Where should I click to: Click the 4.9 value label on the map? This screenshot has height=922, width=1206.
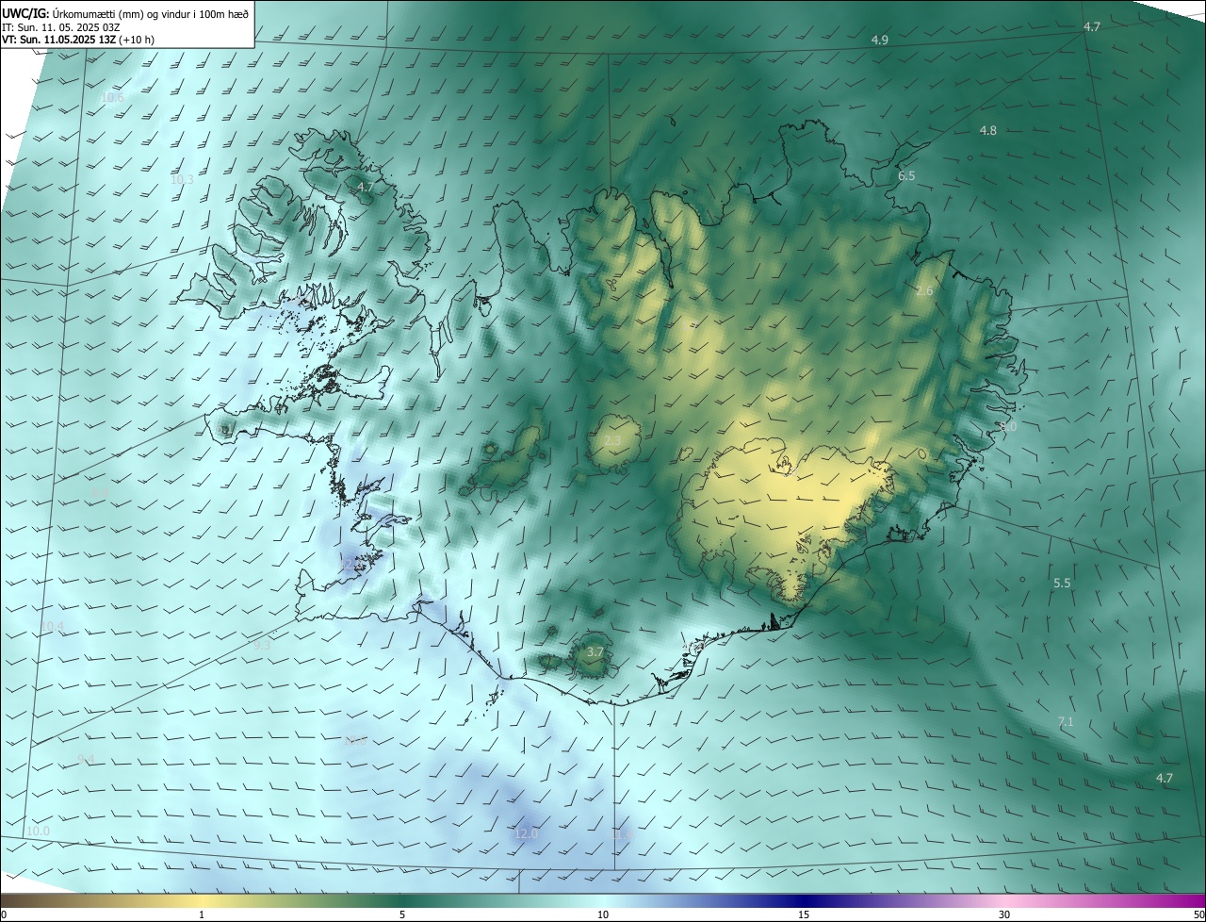tap(880, 40)
